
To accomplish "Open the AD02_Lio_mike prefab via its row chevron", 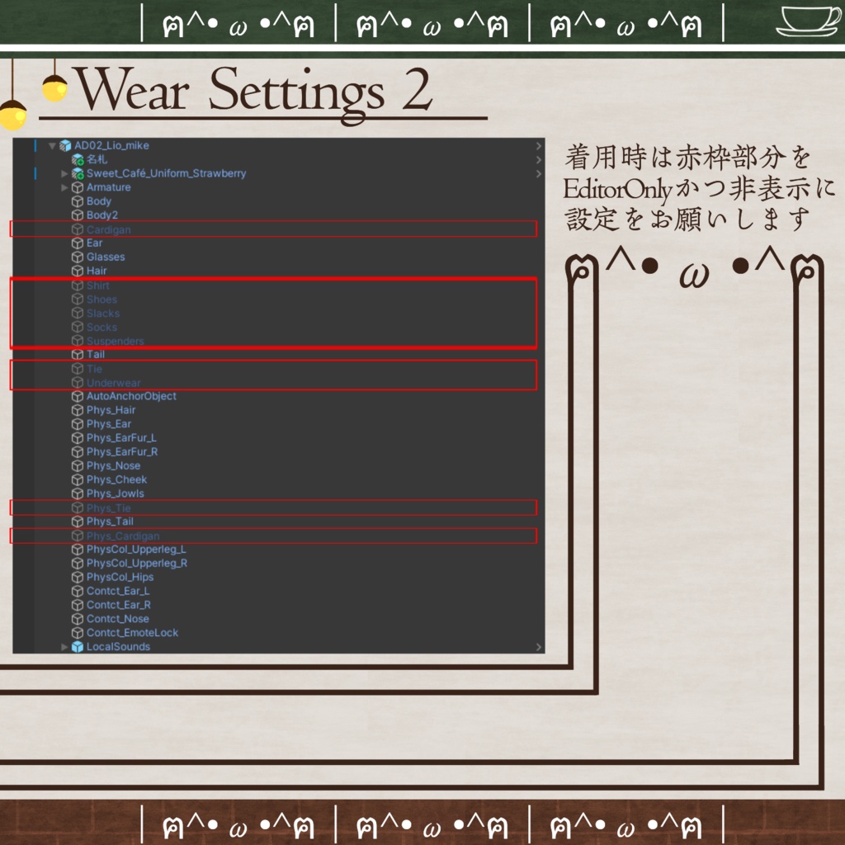I will [538, 145].
